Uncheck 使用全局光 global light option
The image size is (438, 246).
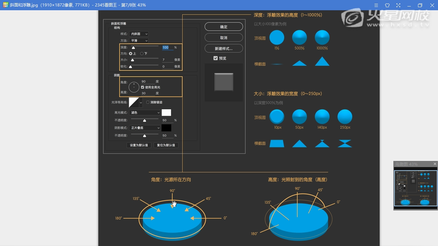(x=142, y=87)
